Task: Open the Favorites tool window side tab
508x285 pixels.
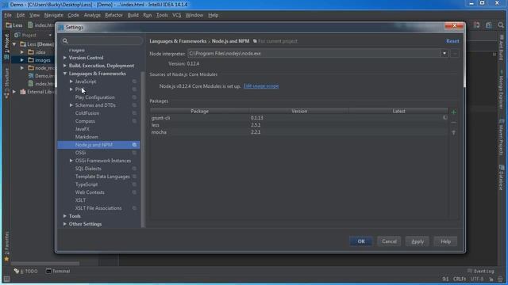Action: (6, 245)
